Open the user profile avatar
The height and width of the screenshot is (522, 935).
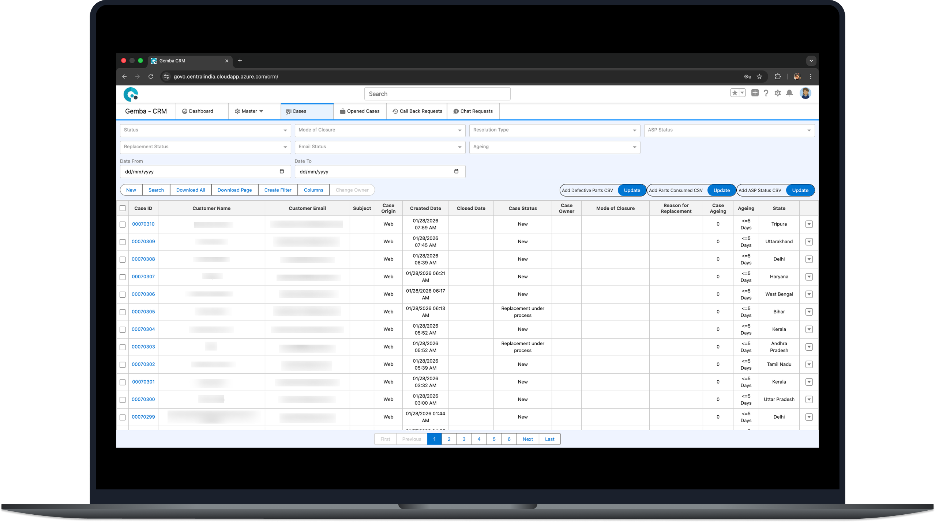(x=805, y=93)
